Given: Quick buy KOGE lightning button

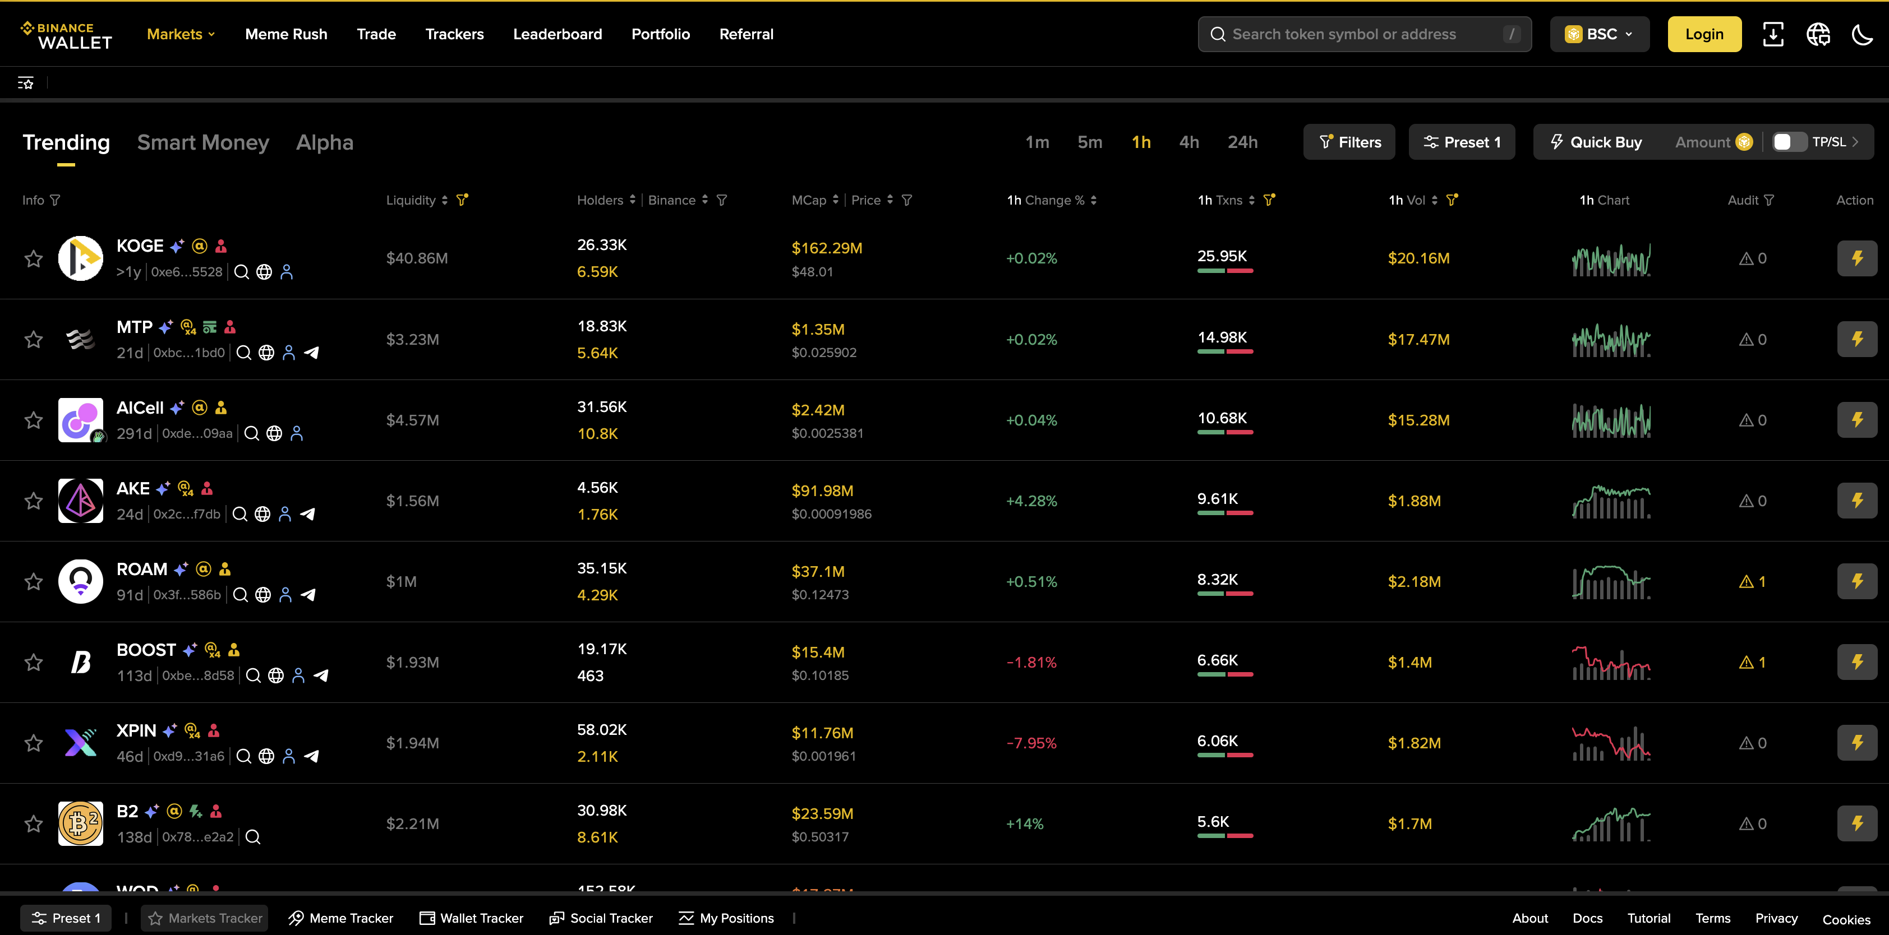Looking at the screenshot, I should click(x=1856, y=258).
